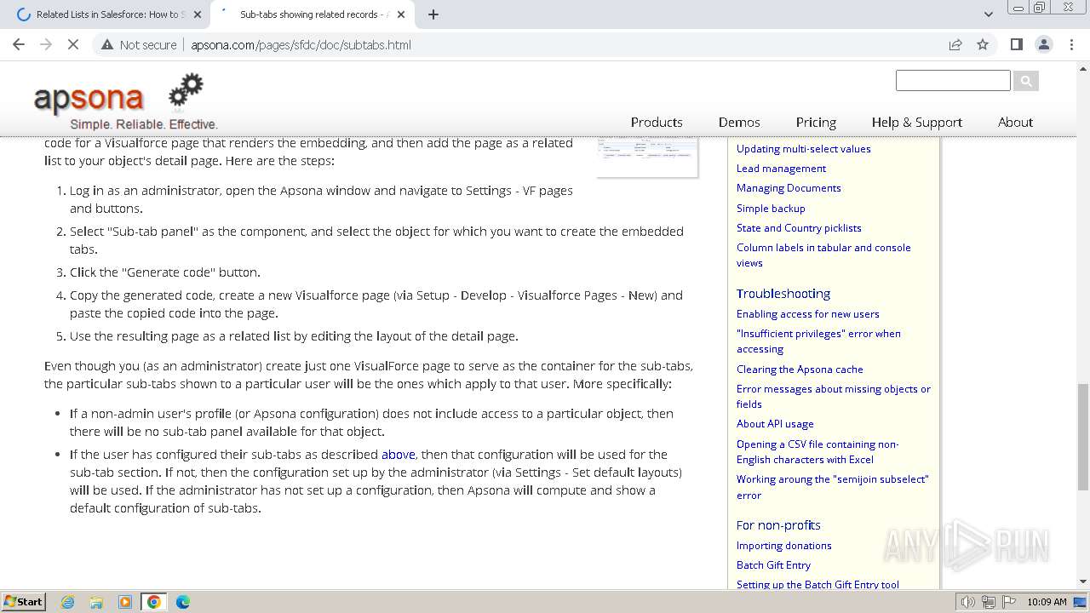
Task: Open Lead management link
Action: (x=781, y=169)
